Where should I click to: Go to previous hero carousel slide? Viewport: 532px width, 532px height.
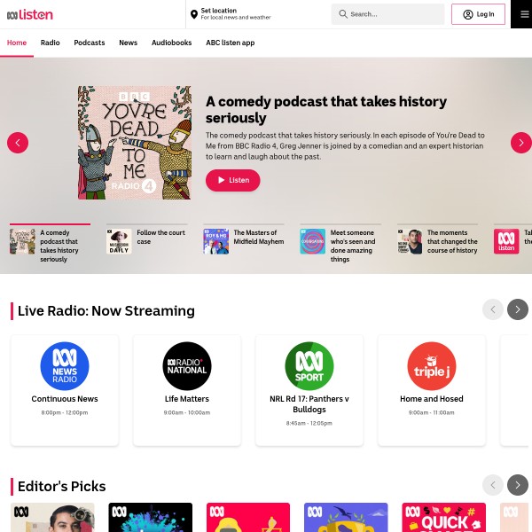tap(18, 143)
